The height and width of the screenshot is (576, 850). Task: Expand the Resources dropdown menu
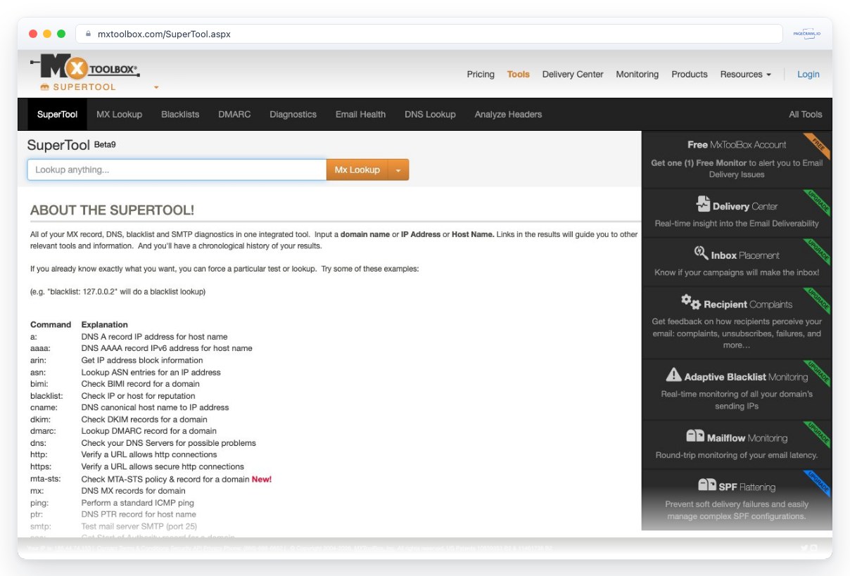[746, 74]
